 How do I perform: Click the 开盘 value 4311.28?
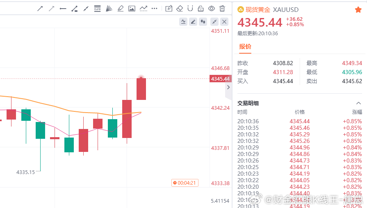pos(283,72)
